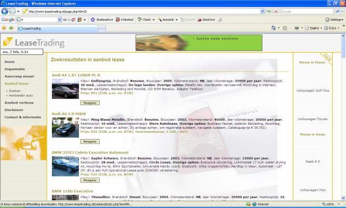Image resolution: width=346 pixels, height=208 pixels.
Task: Open the spell Check dropdown
Action: coord(153,20)
